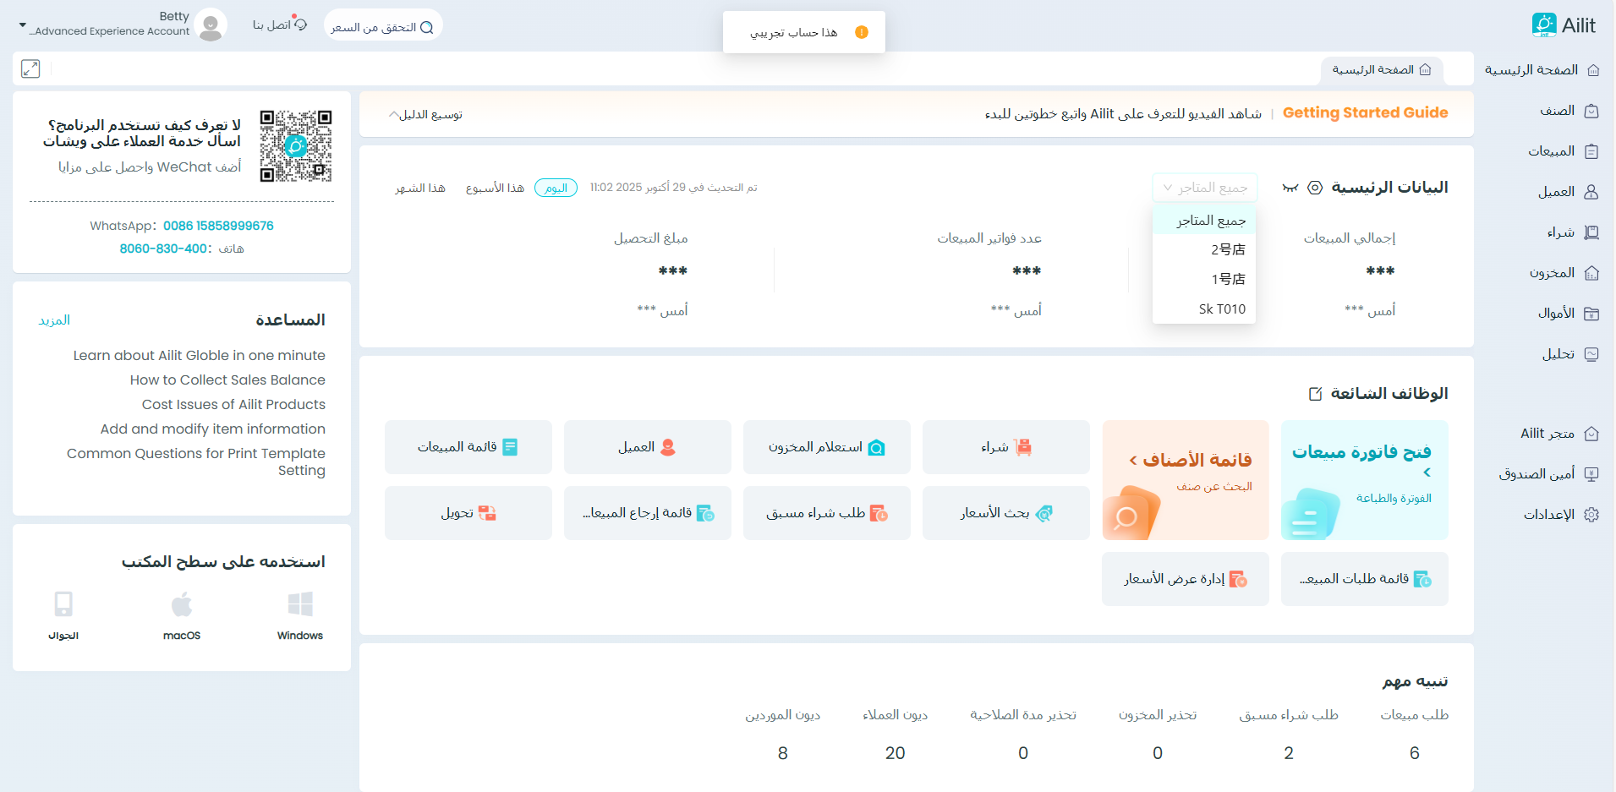Choose Sk T010 from the store list
This screenshot has width=1616, height=792.
click(1221, 309)
